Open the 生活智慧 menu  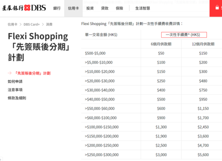click(143, 8)
